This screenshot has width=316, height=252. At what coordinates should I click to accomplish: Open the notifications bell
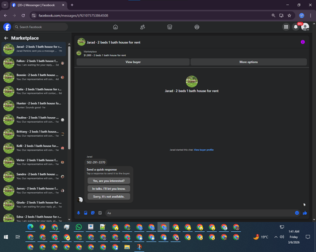(x=296, y=27)
